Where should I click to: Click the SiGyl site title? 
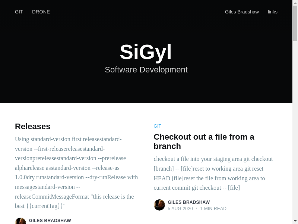146,52
